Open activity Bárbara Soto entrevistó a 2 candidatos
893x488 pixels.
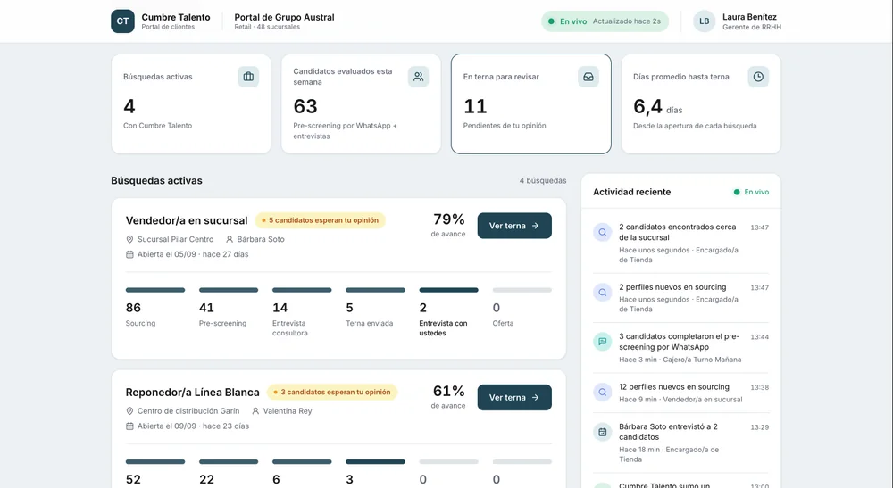[x=681, y=443]
